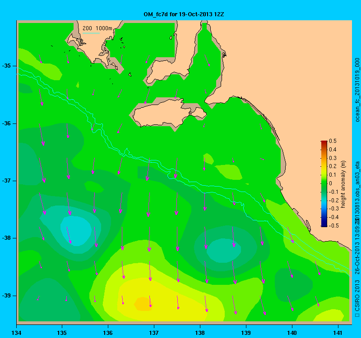The image size is (361, 338).
Task: Click the 'height anomaly (m)' colorbar title
Action: coord(343,184)
